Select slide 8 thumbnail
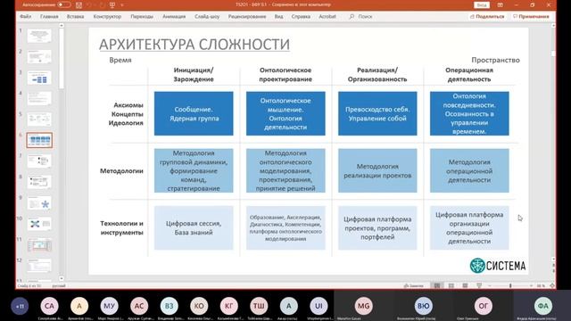Viewport: 571px width, 321px height. pos(39,182)
